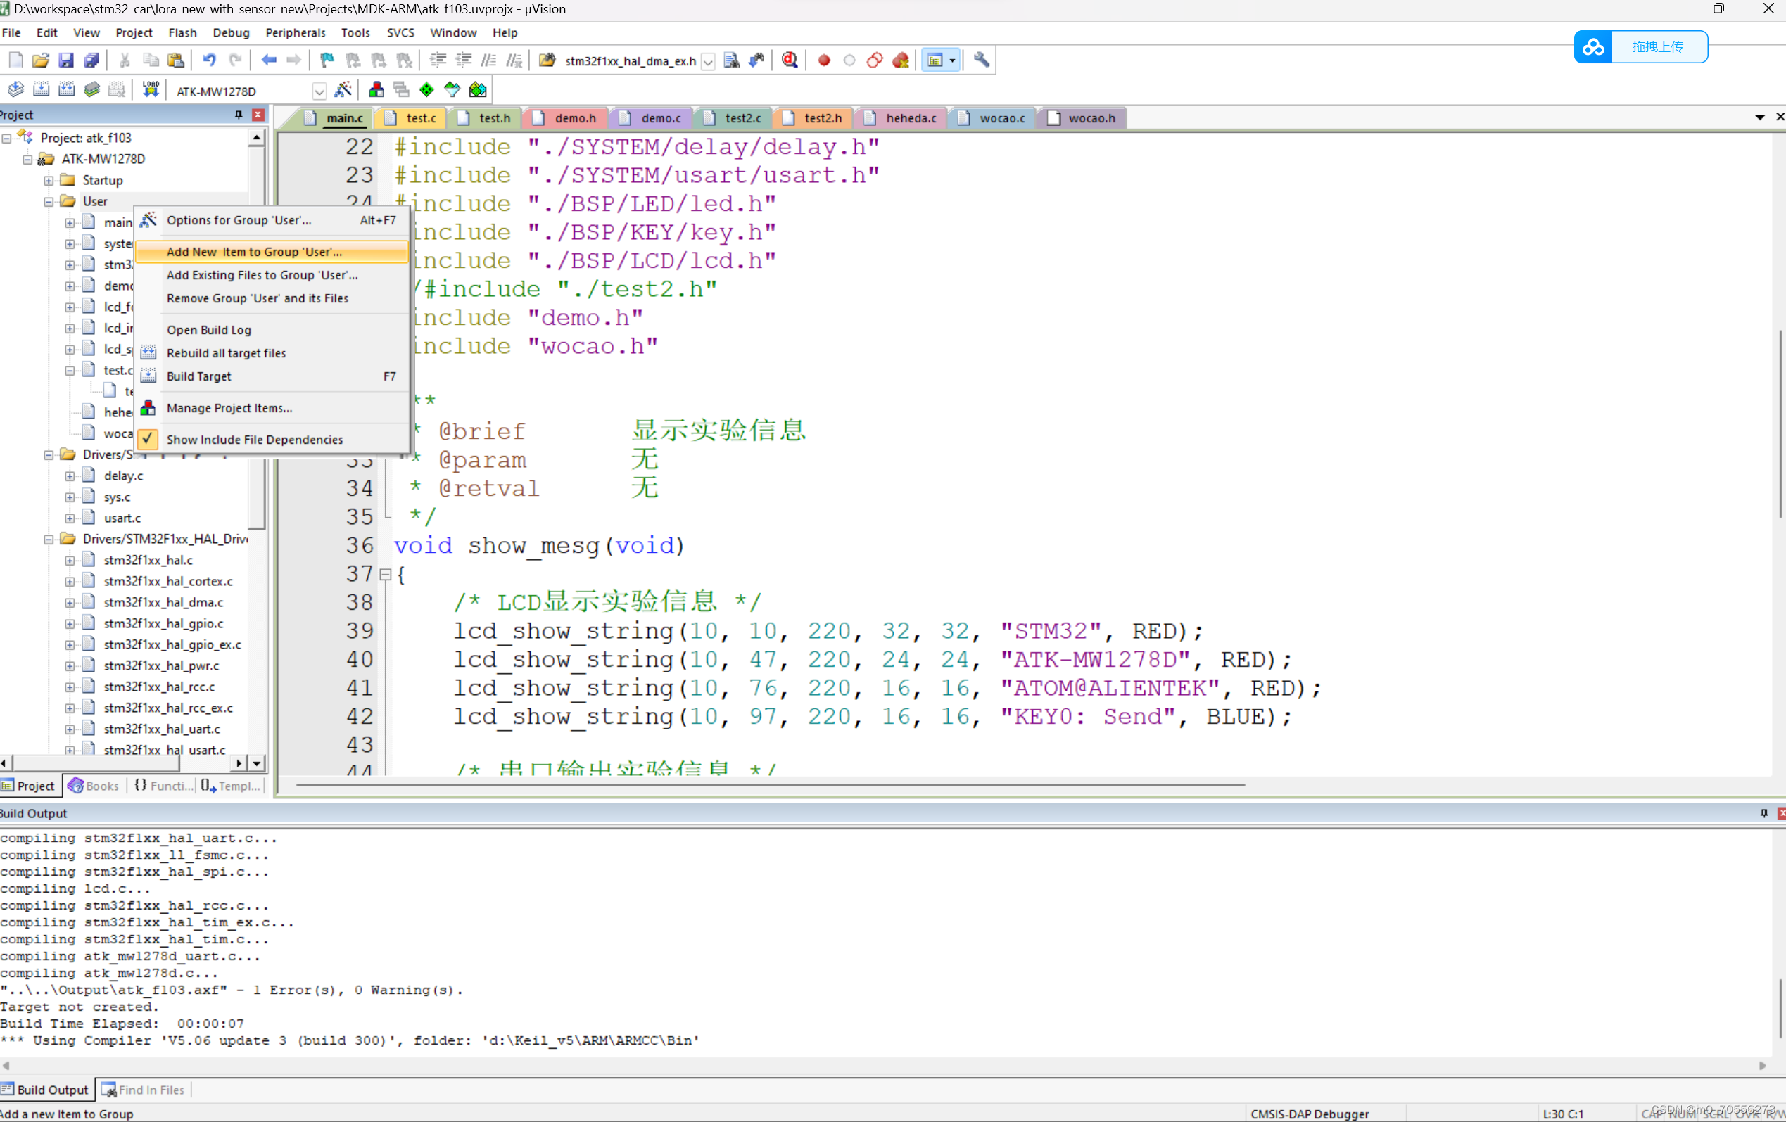Switch to the demo.c editor tab

(x=654, y=118)
